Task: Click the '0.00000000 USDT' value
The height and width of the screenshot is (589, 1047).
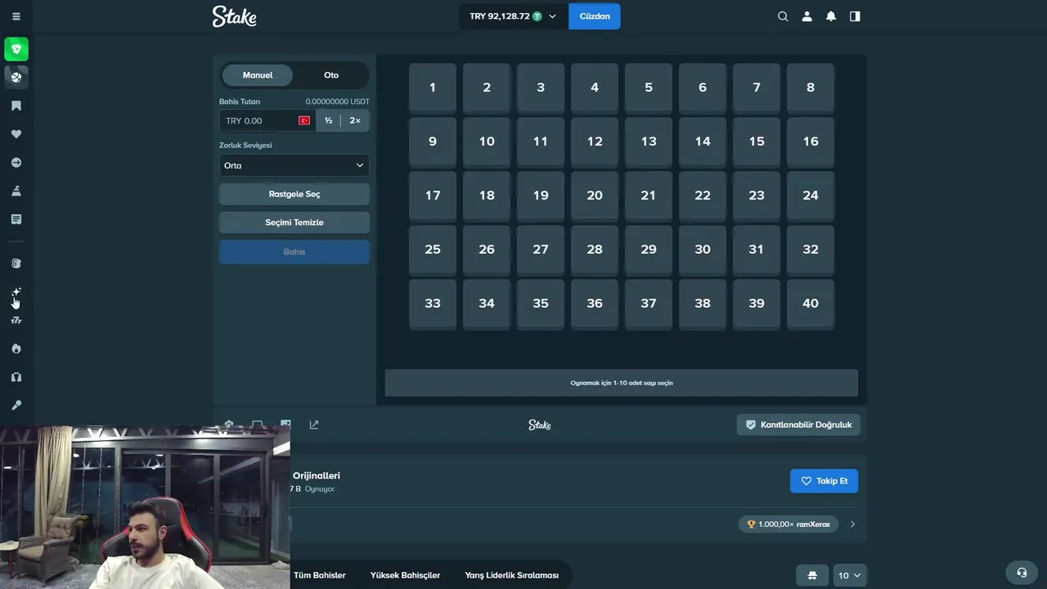Action: tap(338, 101)
